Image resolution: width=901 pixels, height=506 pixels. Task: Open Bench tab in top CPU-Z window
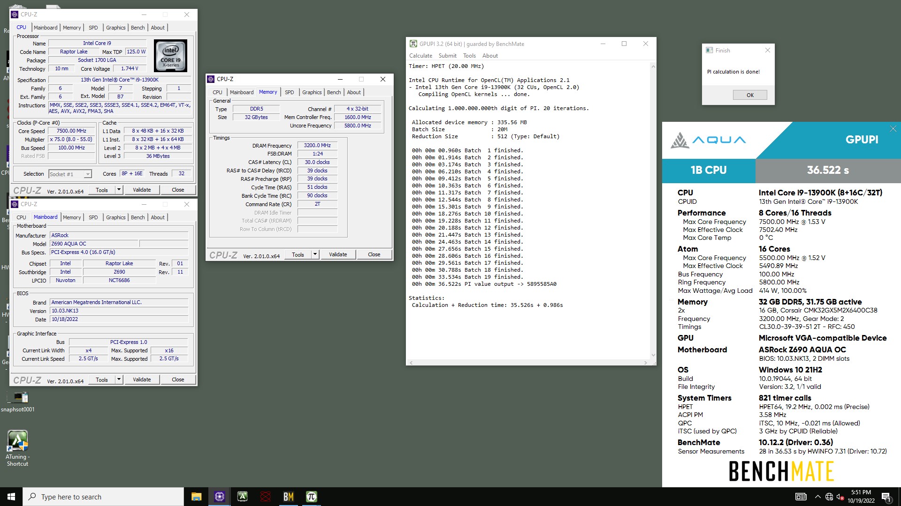[137, 28]
